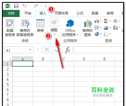126x106 pixels.
Task: Expand the 插图 dropdown arrow
Action: [x=54, y=34]
